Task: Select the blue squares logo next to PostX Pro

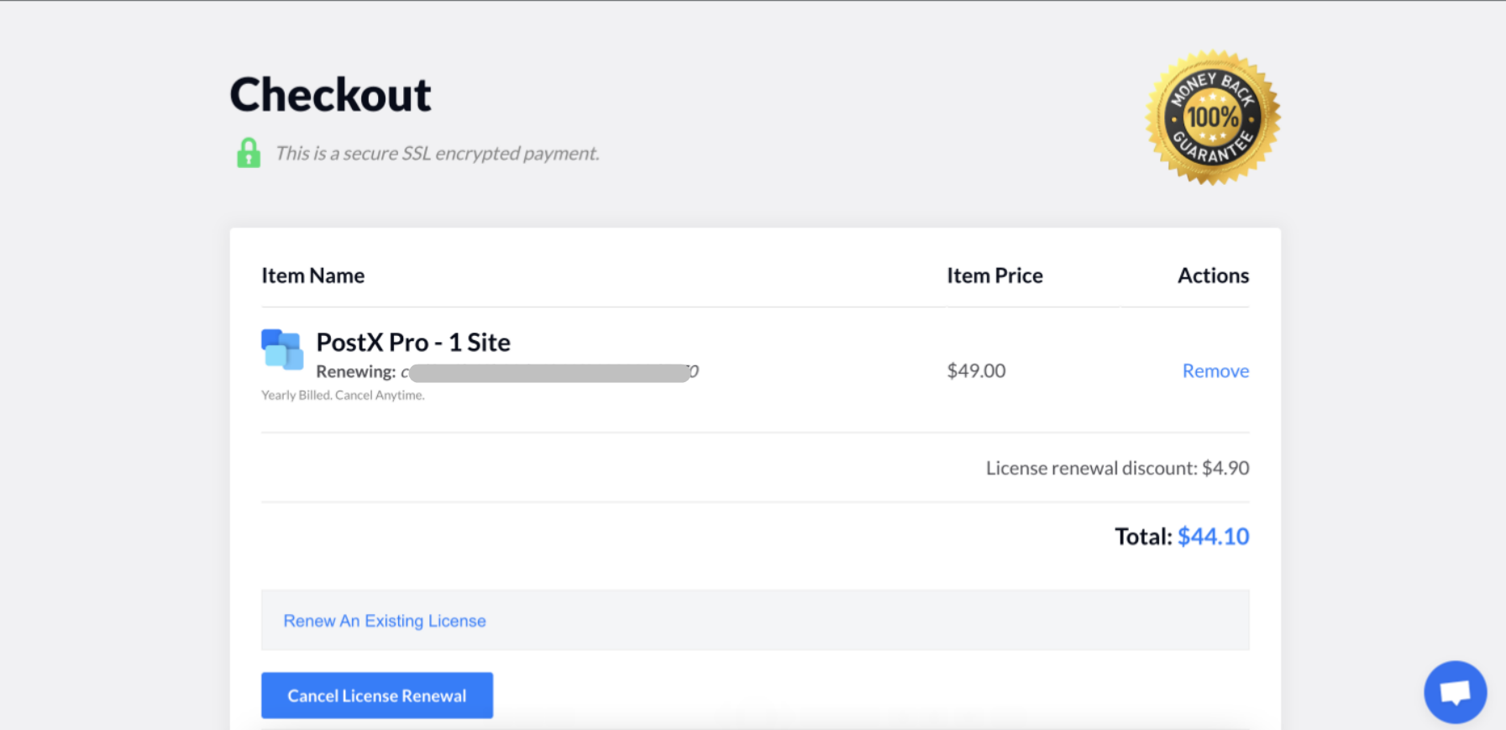Action: click(281, 349)
